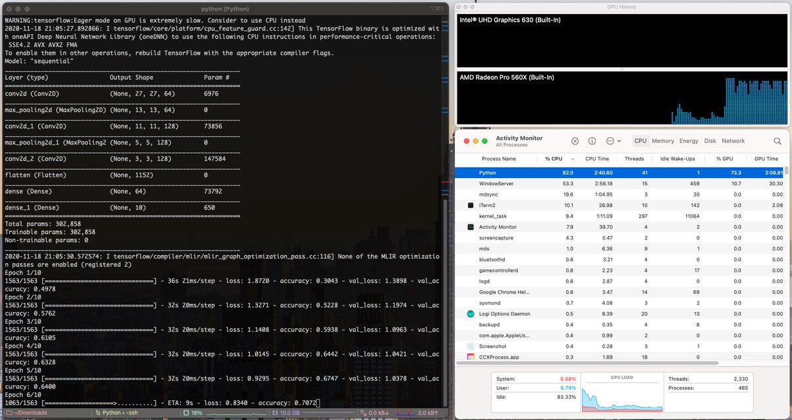792x420 pixels.
Task: Click the memory icon beside 10.0 GB
Action: (275, 413)
